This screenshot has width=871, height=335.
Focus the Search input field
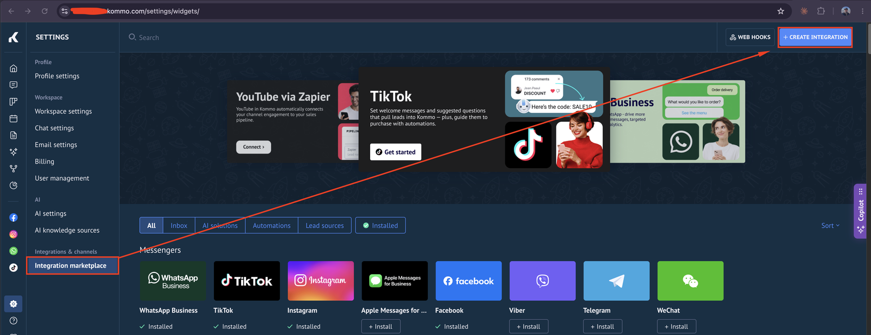(419, 37)
